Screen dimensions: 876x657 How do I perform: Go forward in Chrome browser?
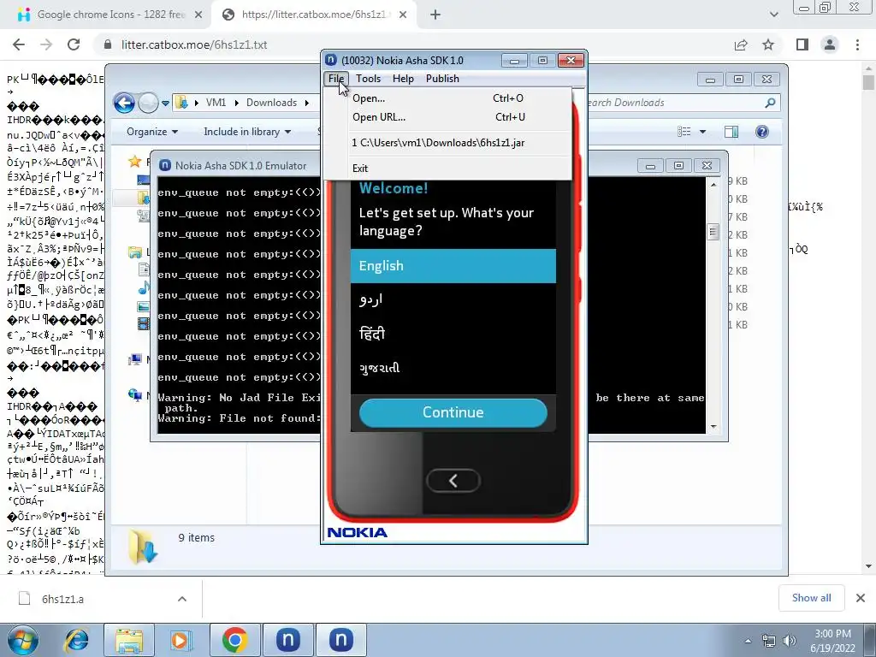[x=46, y=44]
